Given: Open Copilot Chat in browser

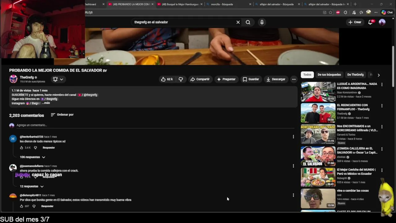Looking at the screenshot, I should tap(387, 12).
